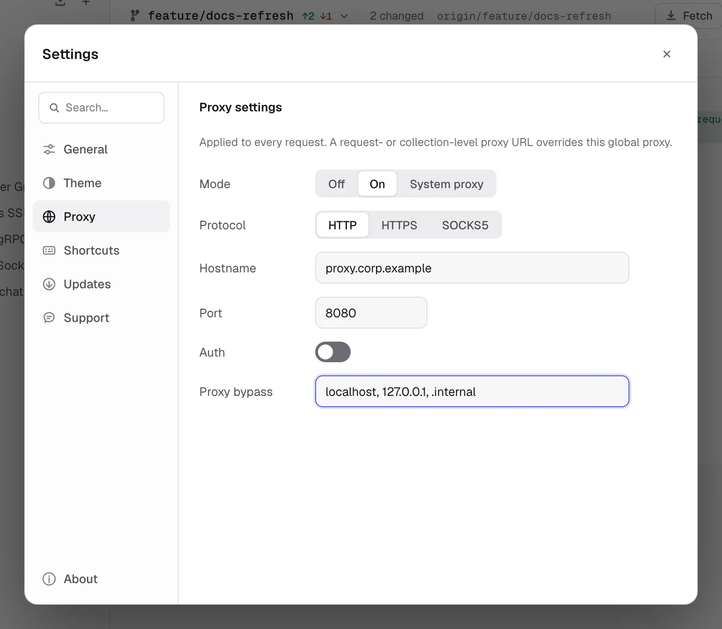Click the About info icon
722x629 pixels.
pyautogui.click(x=49, y=579)
